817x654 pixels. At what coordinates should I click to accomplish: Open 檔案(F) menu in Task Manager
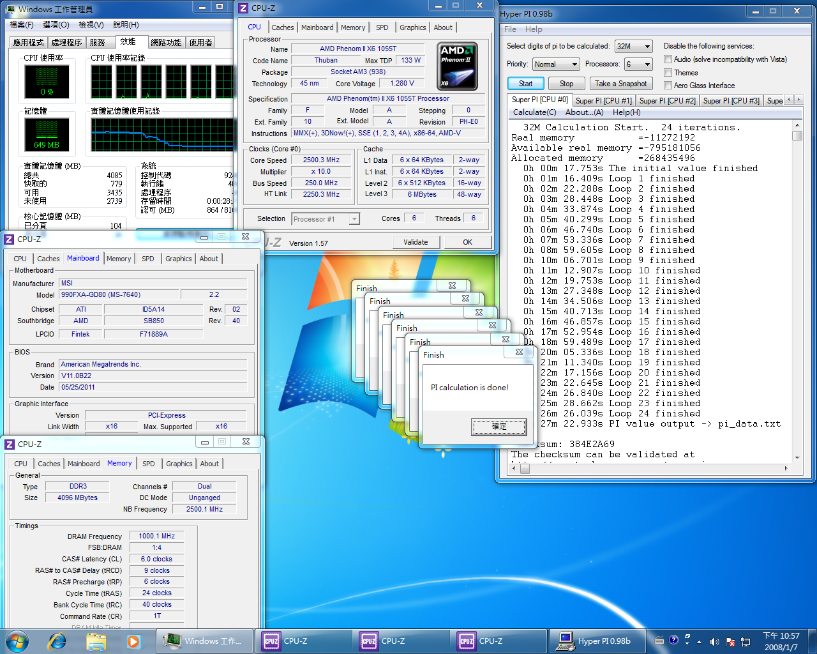point(22,25)
